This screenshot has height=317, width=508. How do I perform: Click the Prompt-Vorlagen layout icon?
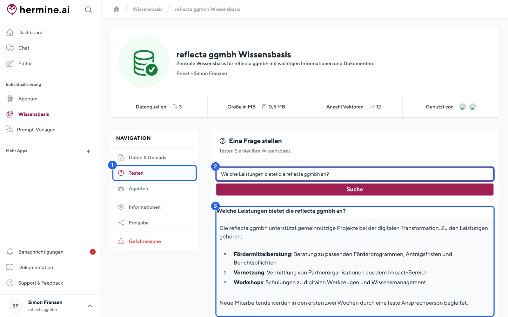9,129
